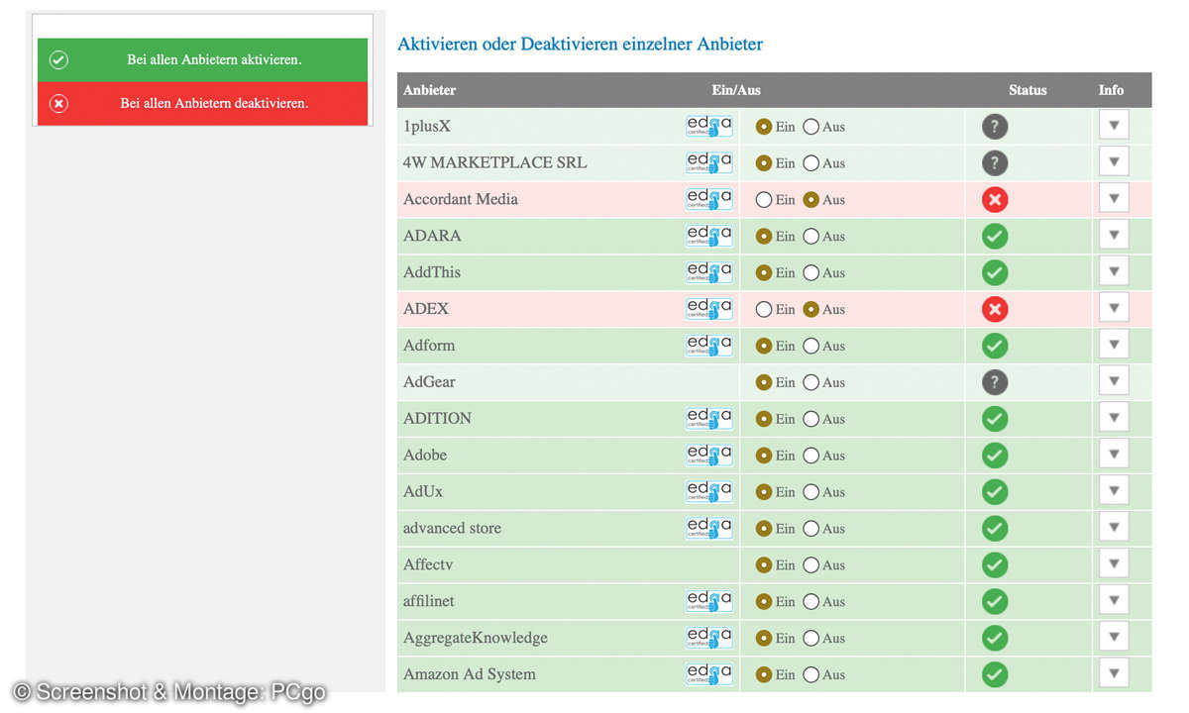Screen dimensions: 1189x713
Task: Click the 'advanced store' provider name
Action: pyautogui.click(x=452, y=528)
